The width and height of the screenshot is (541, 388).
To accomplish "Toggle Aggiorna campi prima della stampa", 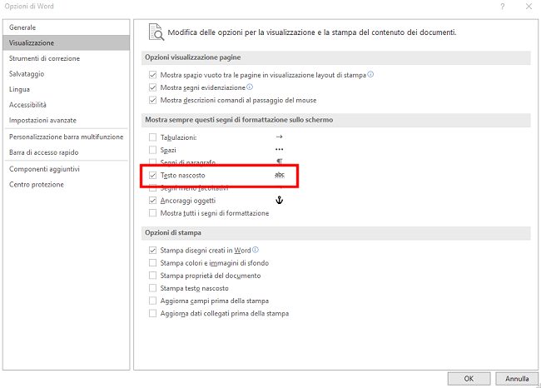I will tap(152, 301).
